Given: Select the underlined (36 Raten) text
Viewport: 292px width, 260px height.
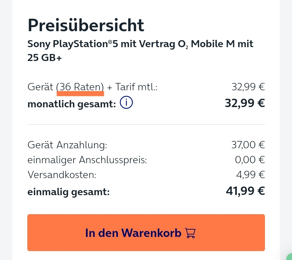Looking at the screenshot, I should tap(80, 87).
